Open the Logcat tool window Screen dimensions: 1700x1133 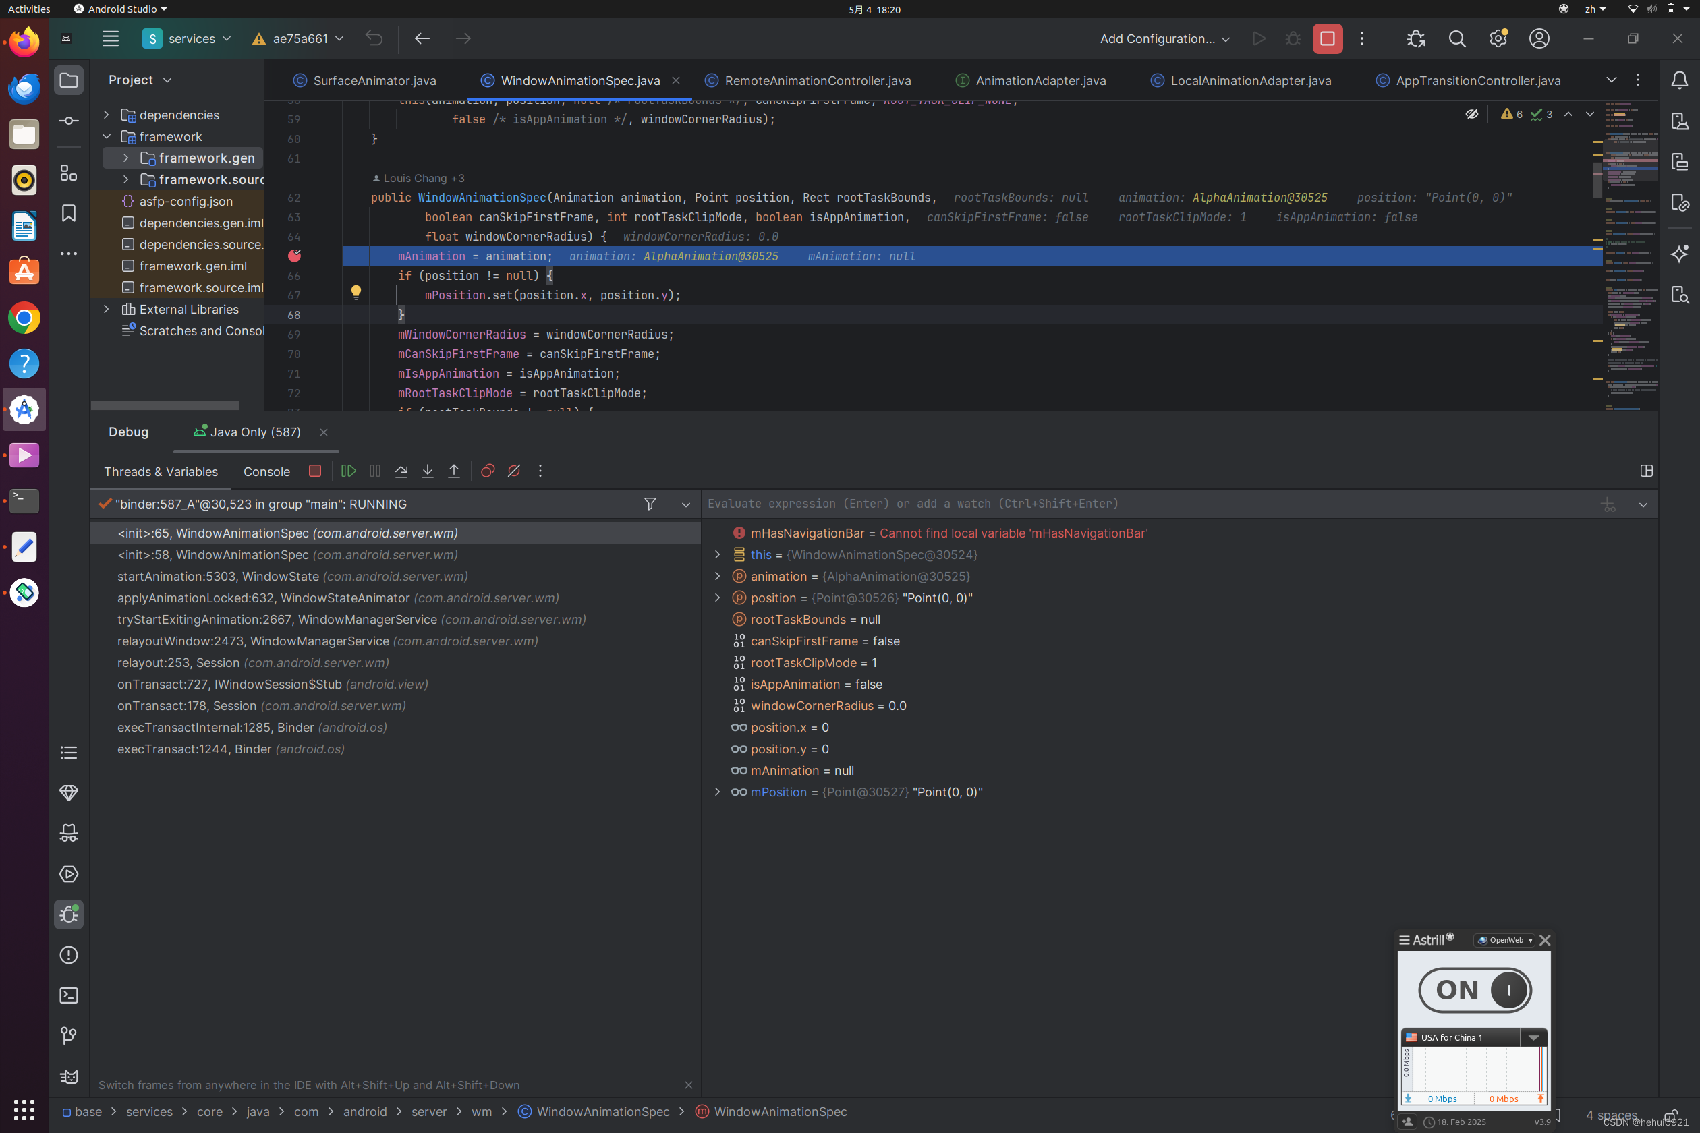(69, 1076)
